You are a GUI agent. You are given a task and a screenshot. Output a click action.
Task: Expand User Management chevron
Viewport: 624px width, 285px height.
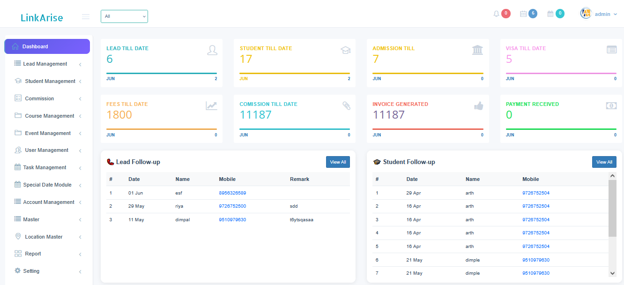(x=80, y=150)
